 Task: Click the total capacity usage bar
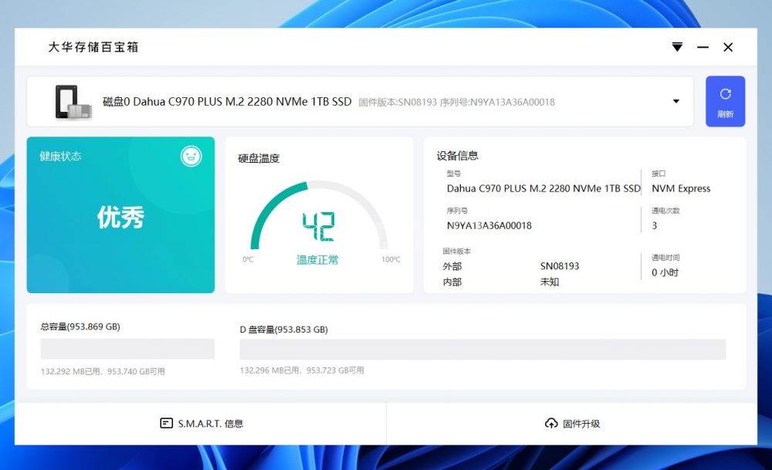127,348
